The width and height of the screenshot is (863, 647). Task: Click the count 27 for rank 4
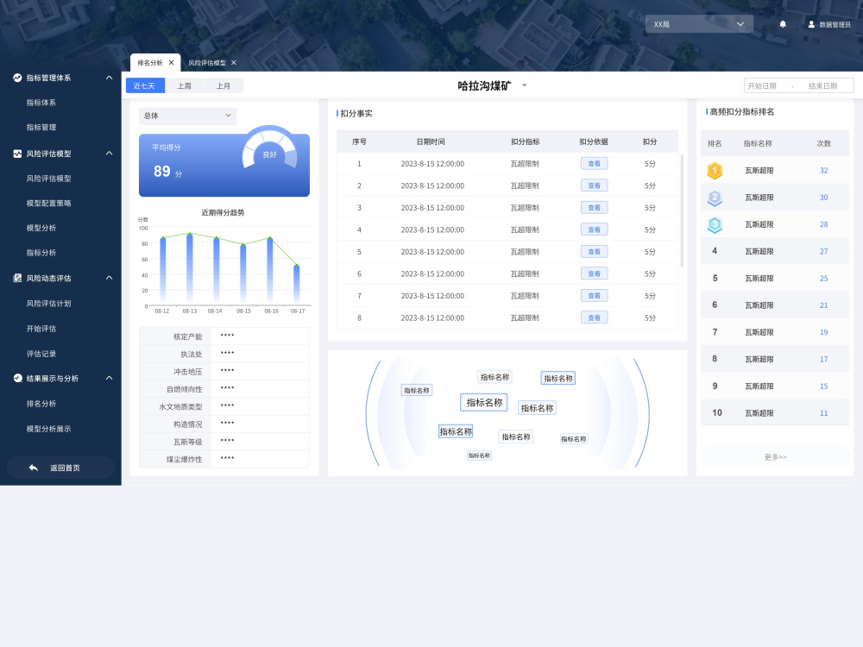pyautogui.click(x=823, y=251)
